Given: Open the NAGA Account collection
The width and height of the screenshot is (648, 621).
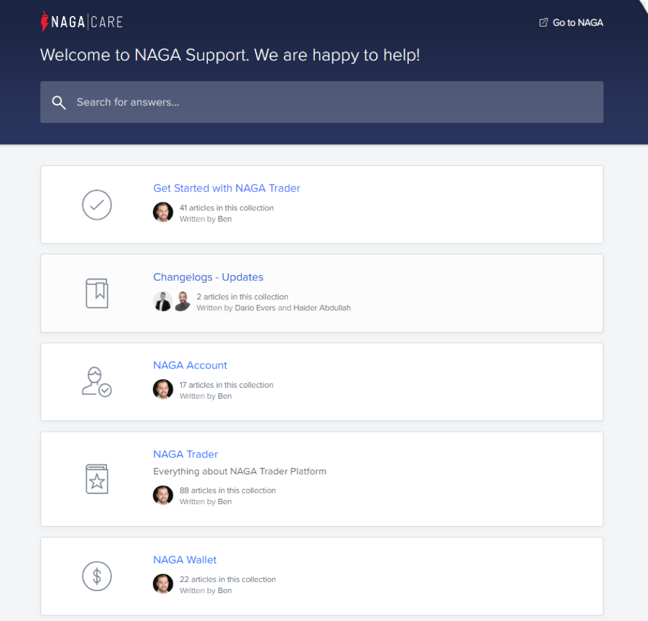Looking at the screenshot, I should [x=190, y=365].
